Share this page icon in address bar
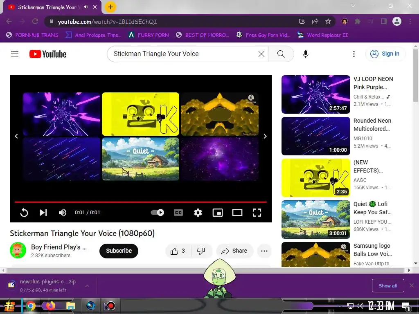The image size is (419, 314). (x=315, y=21)
